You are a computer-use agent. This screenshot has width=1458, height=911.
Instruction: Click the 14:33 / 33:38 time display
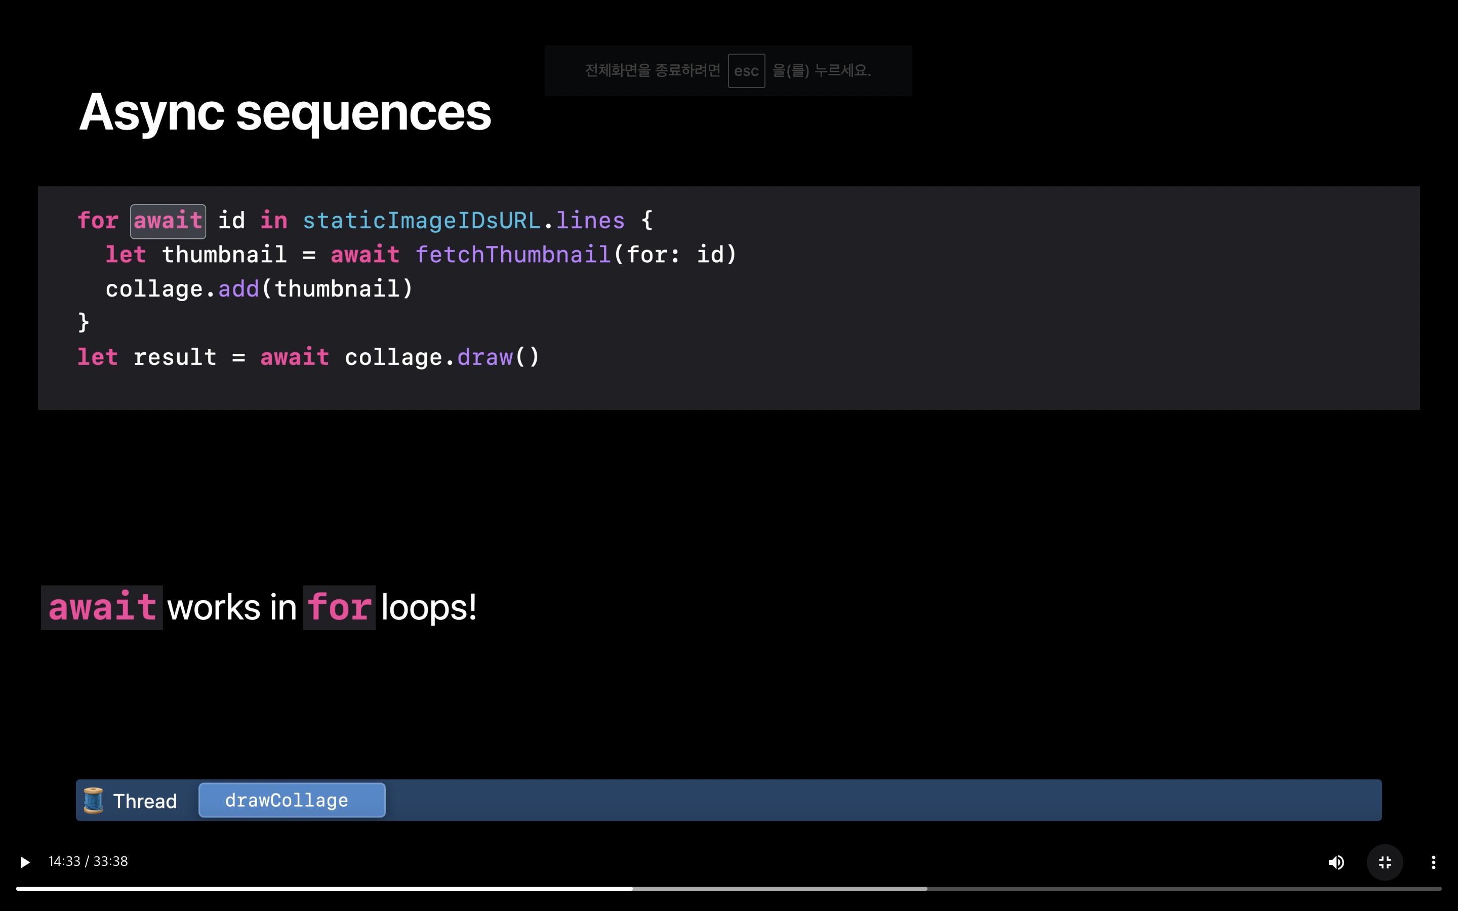click(x=88, y=861)
